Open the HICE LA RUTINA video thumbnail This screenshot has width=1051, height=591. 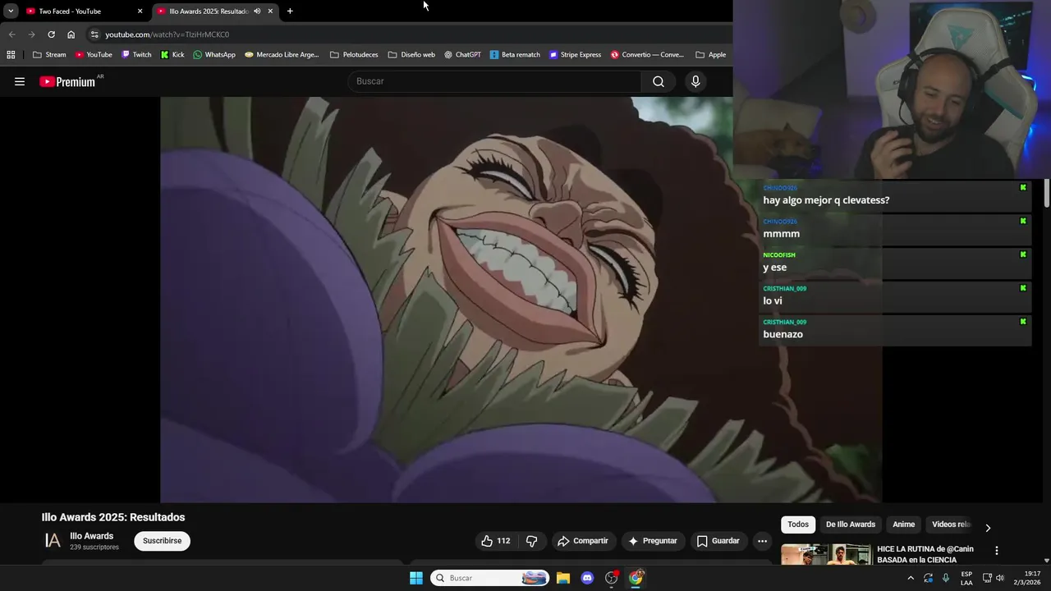click(x=826, y=555)
